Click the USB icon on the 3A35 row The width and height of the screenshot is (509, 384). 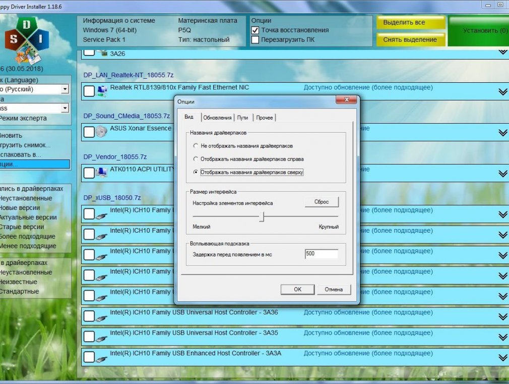[101, 338]
